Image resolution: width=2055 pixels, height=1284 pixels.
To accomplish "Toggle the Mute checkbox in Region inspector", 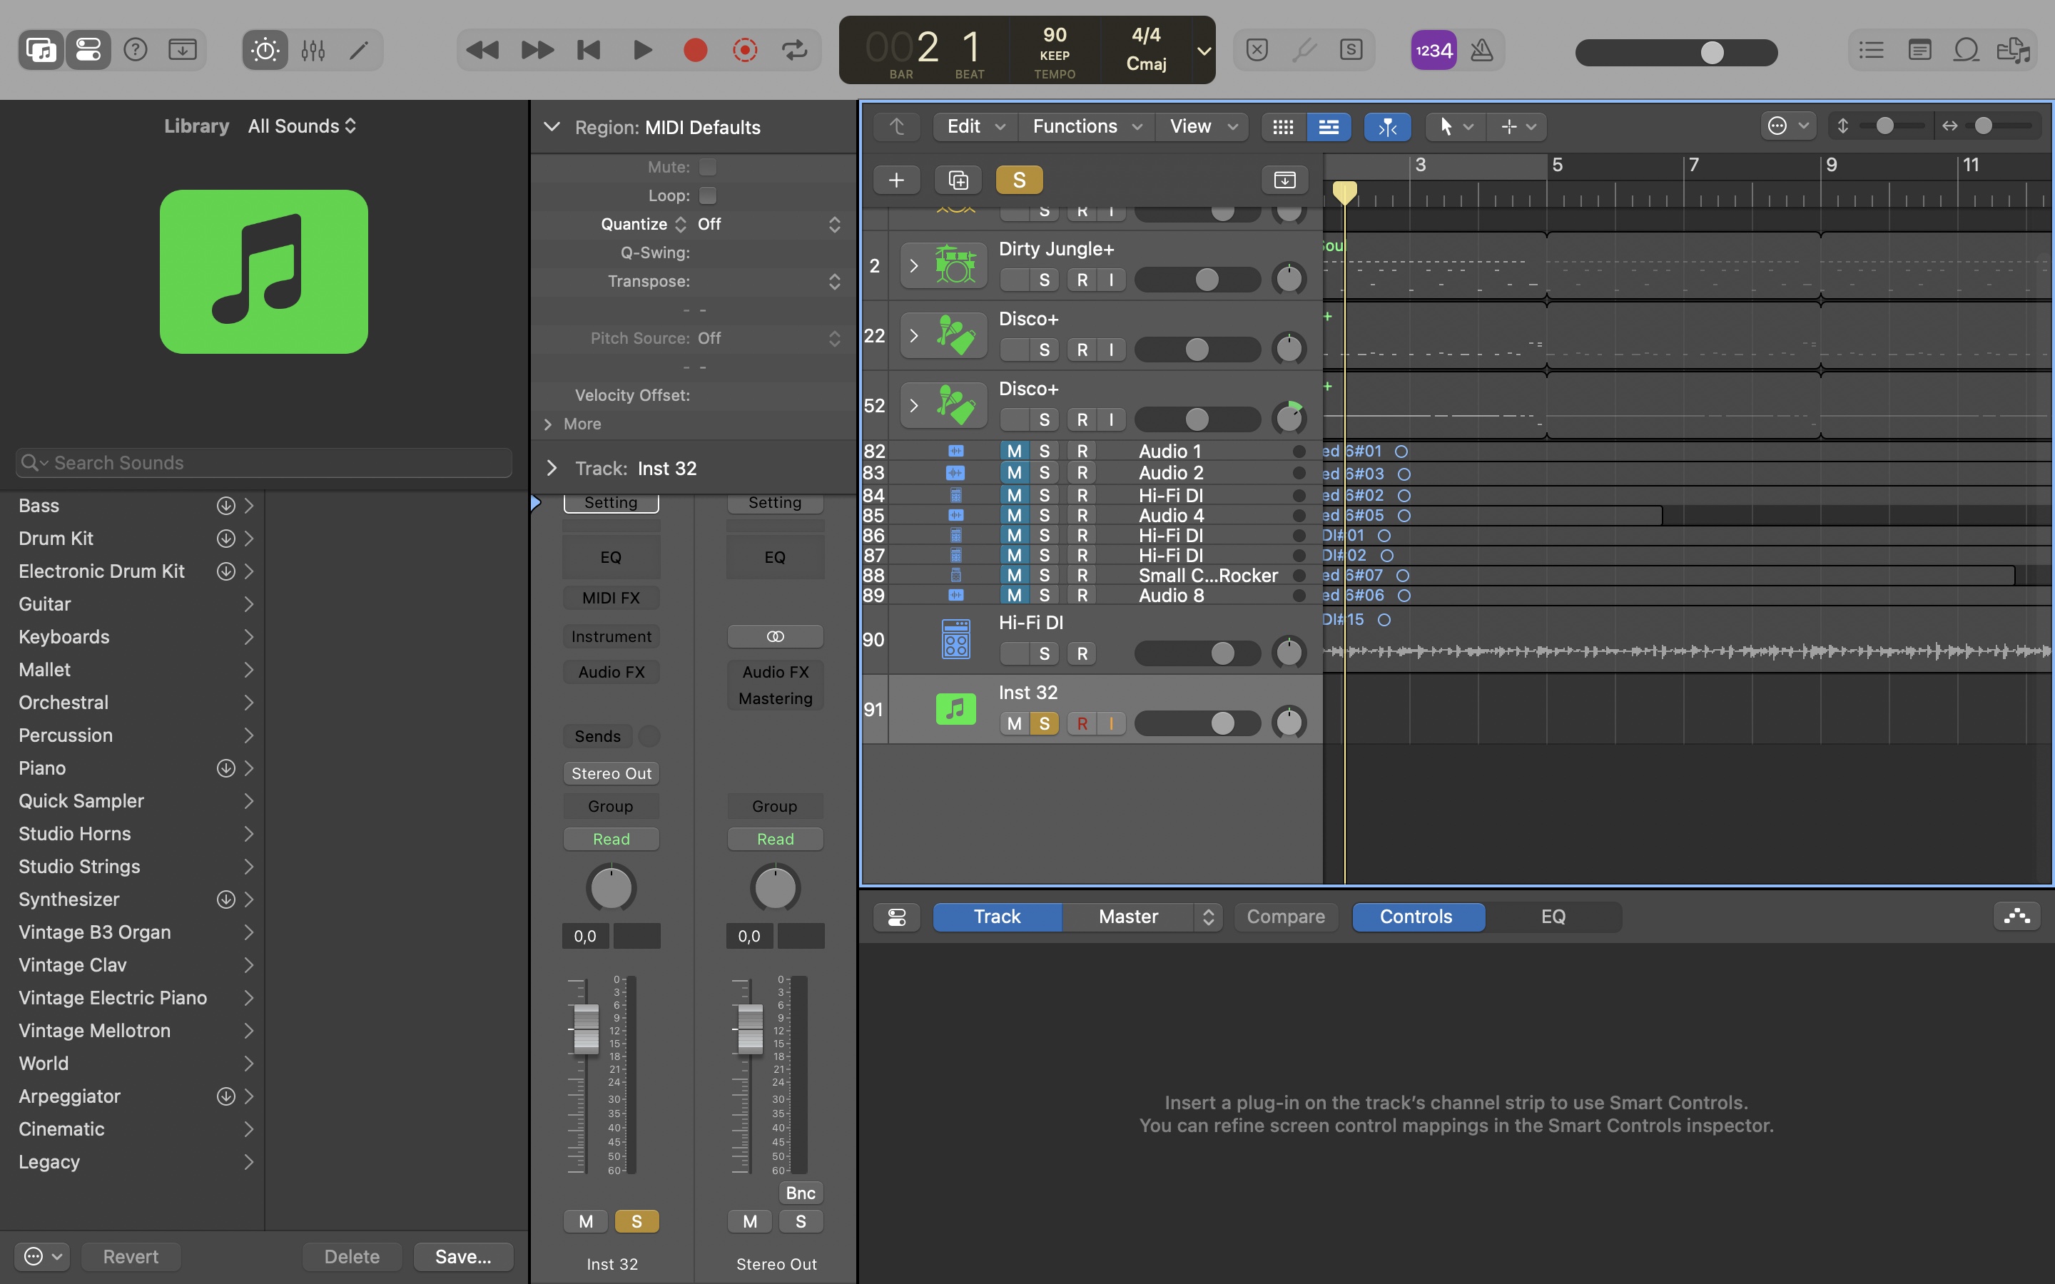I will (x=707, y=168).
